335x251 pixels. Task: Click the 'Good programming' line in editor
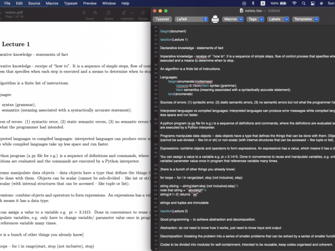click(x=208, y=219)
